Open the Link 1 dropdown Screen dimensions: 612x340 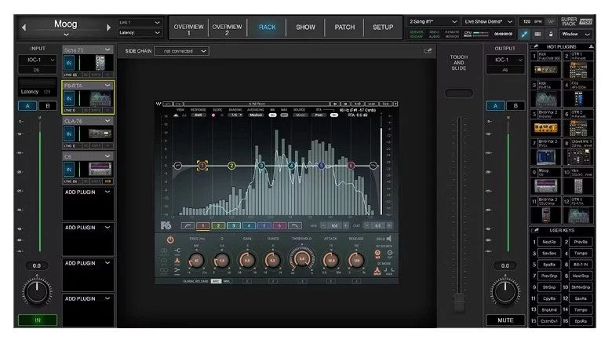point(140,23)
